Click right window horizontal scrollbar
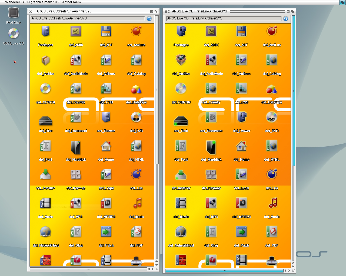This screenshot has height=276, width=346. pos(224,271)
